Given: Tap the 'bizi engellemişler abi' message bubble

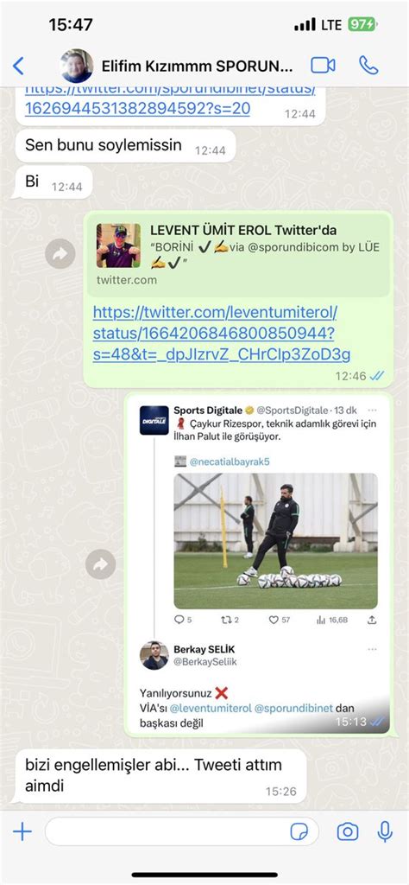Looking at the screenshot, I should coord(159,775).
